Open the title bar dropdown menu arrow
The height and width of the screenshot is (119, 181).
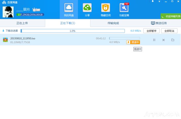(x=159, y=1)
